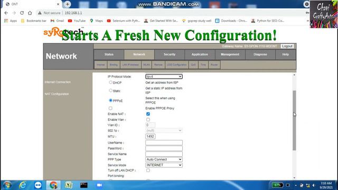Open Downloads - Chrome bookmark
Screen dimensions: 338x190
pos(231,21)
